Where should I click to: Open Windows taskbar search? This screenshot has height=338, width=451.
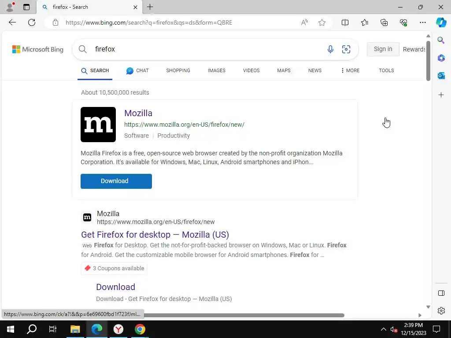tap(32, 329)
